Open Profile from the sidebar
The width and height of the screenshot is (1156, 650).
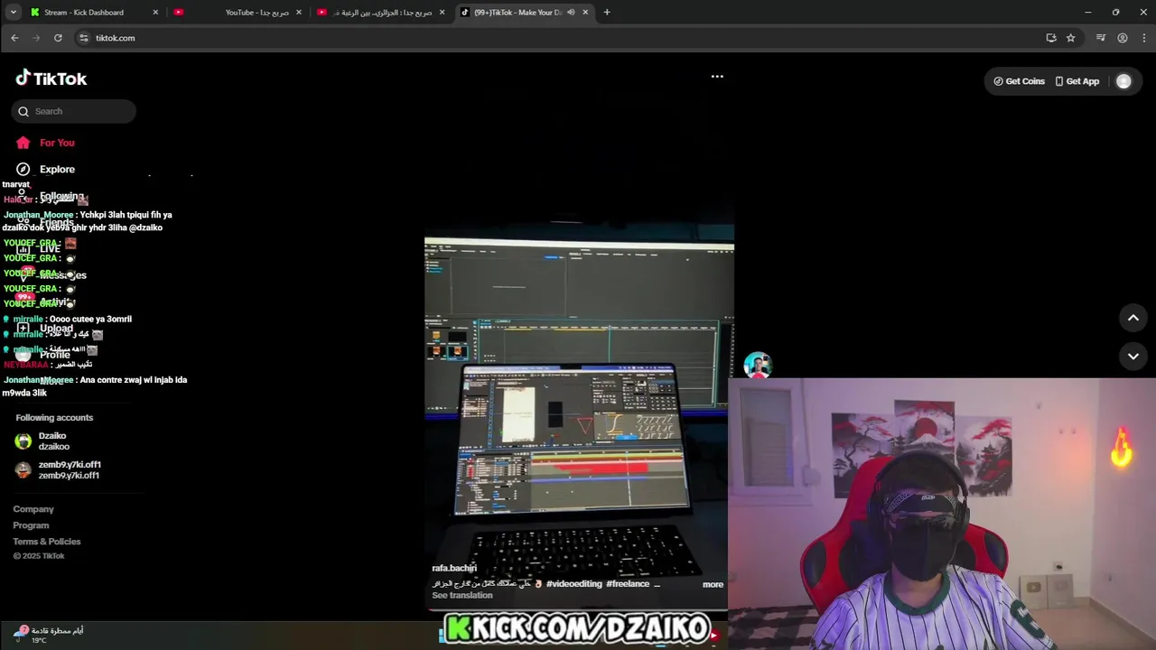[43, 355]
